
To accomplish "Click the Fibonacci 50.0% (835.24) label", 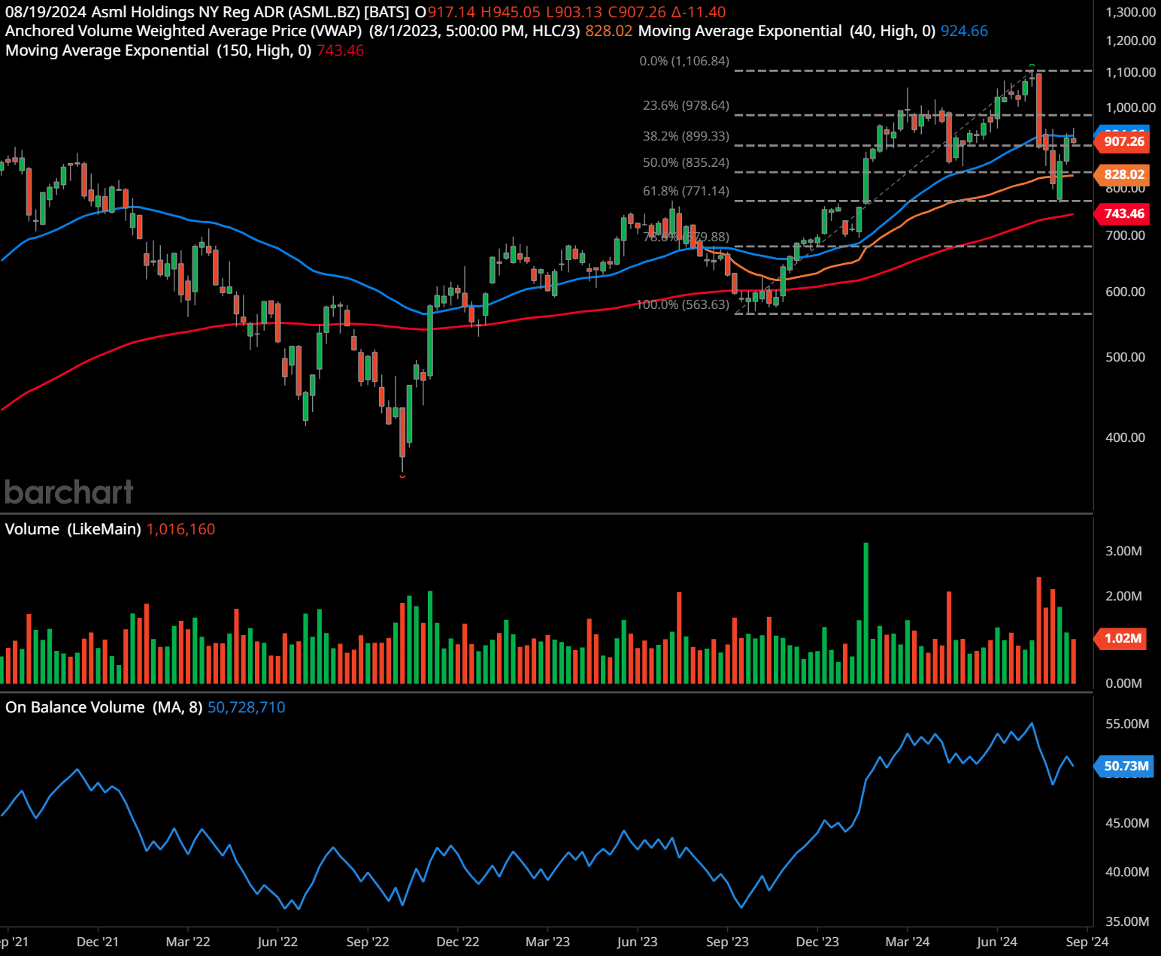I will click(686, 162).
